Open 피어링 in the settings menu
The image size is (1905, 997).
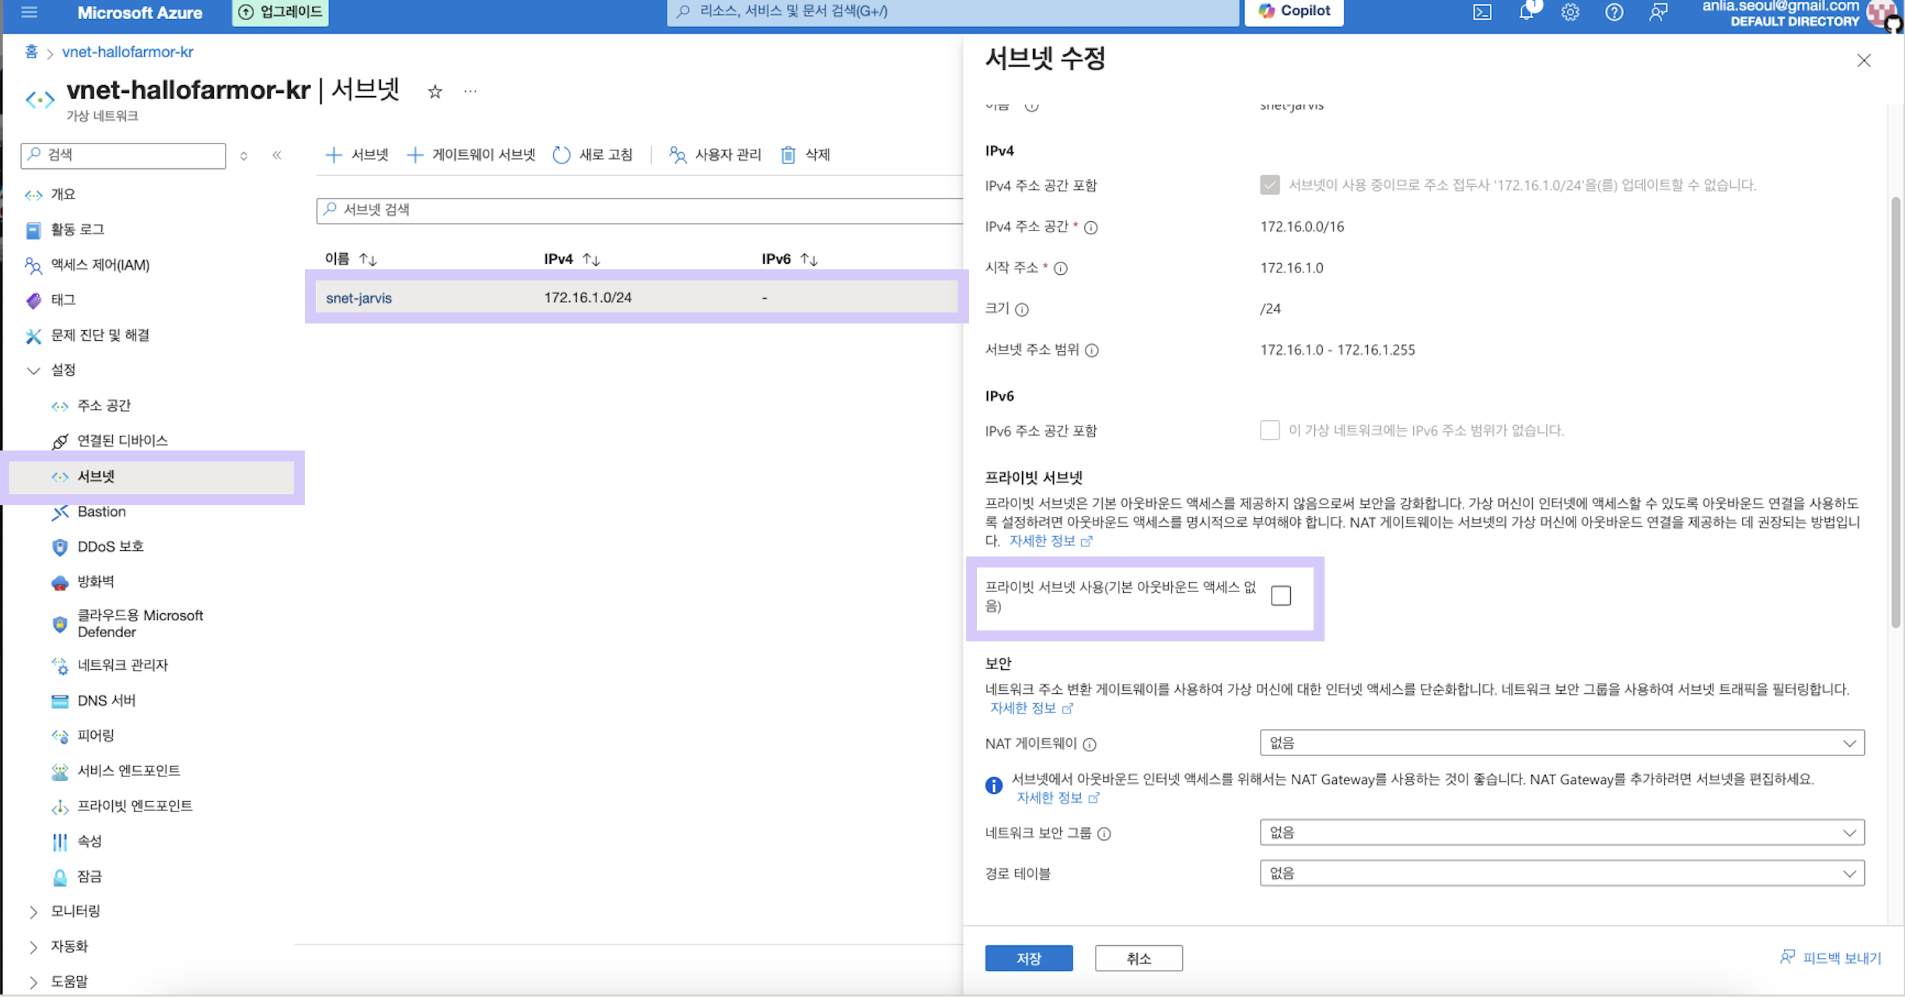click(95, 735)
